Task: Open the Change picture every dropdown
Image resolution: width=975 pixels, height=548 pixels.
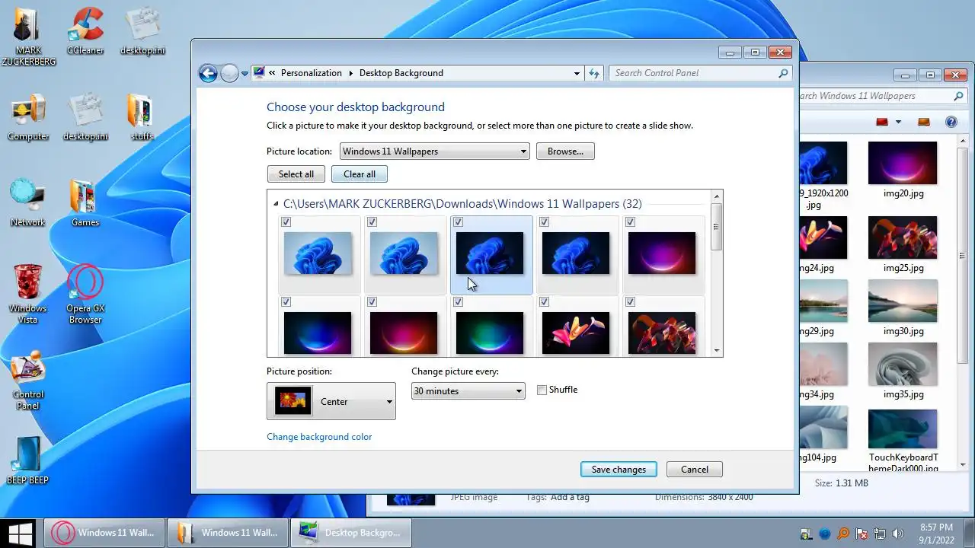Action: (x=468, y=391)
